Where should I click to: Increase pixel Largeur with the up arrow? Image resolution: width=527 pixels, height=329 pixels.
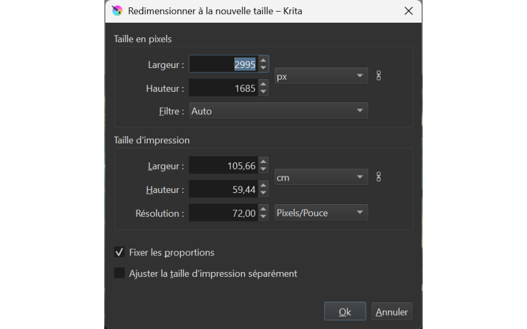point(263,60)
